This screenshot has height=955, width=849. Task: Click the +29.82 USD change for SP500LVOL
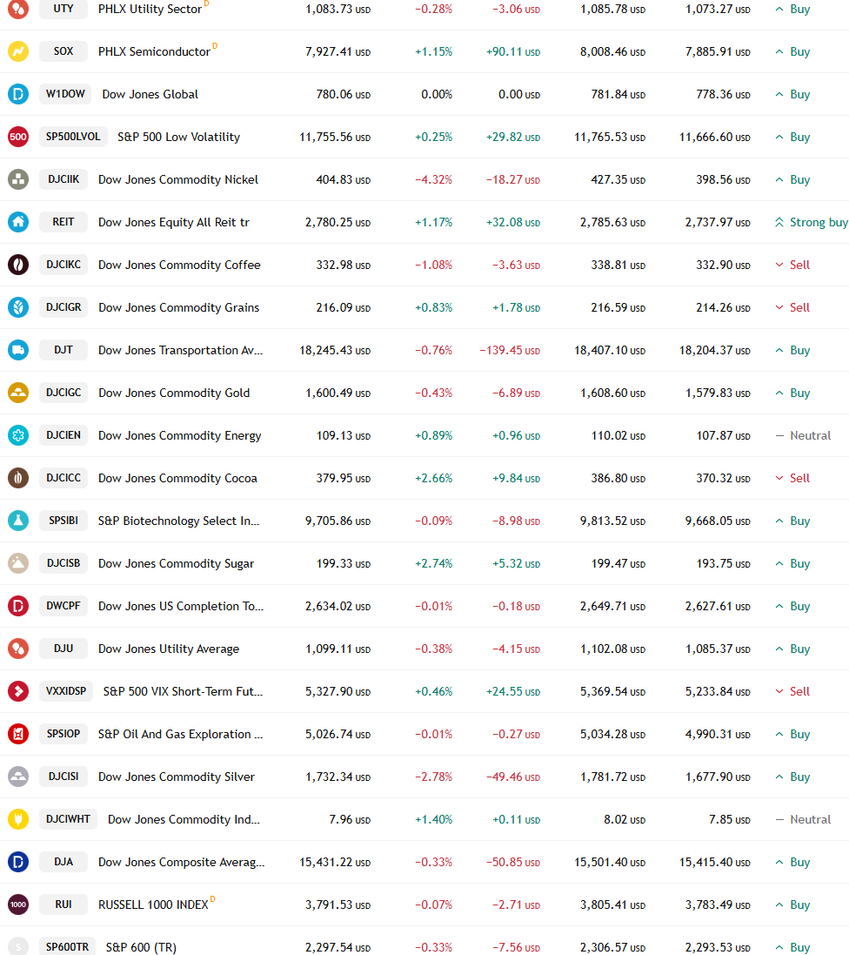point(512,137)
